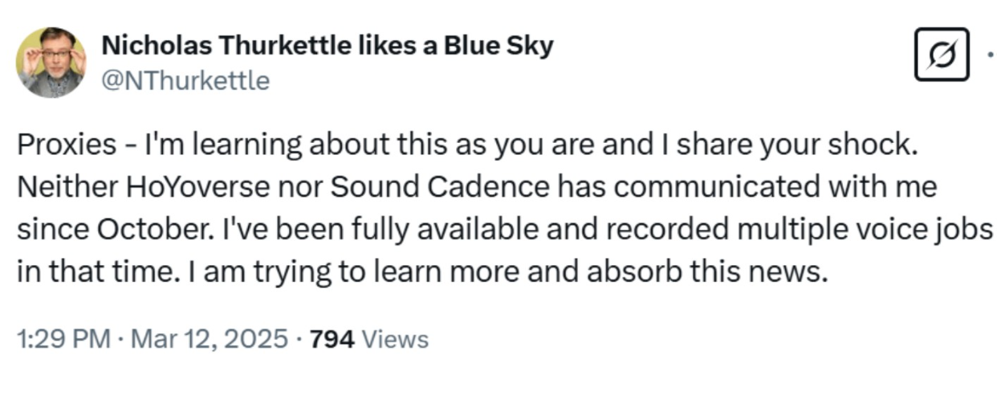Open Nicholas Thurkettle's profile avatar
This screenshot has width=997, height=400.
click(51, 63)
